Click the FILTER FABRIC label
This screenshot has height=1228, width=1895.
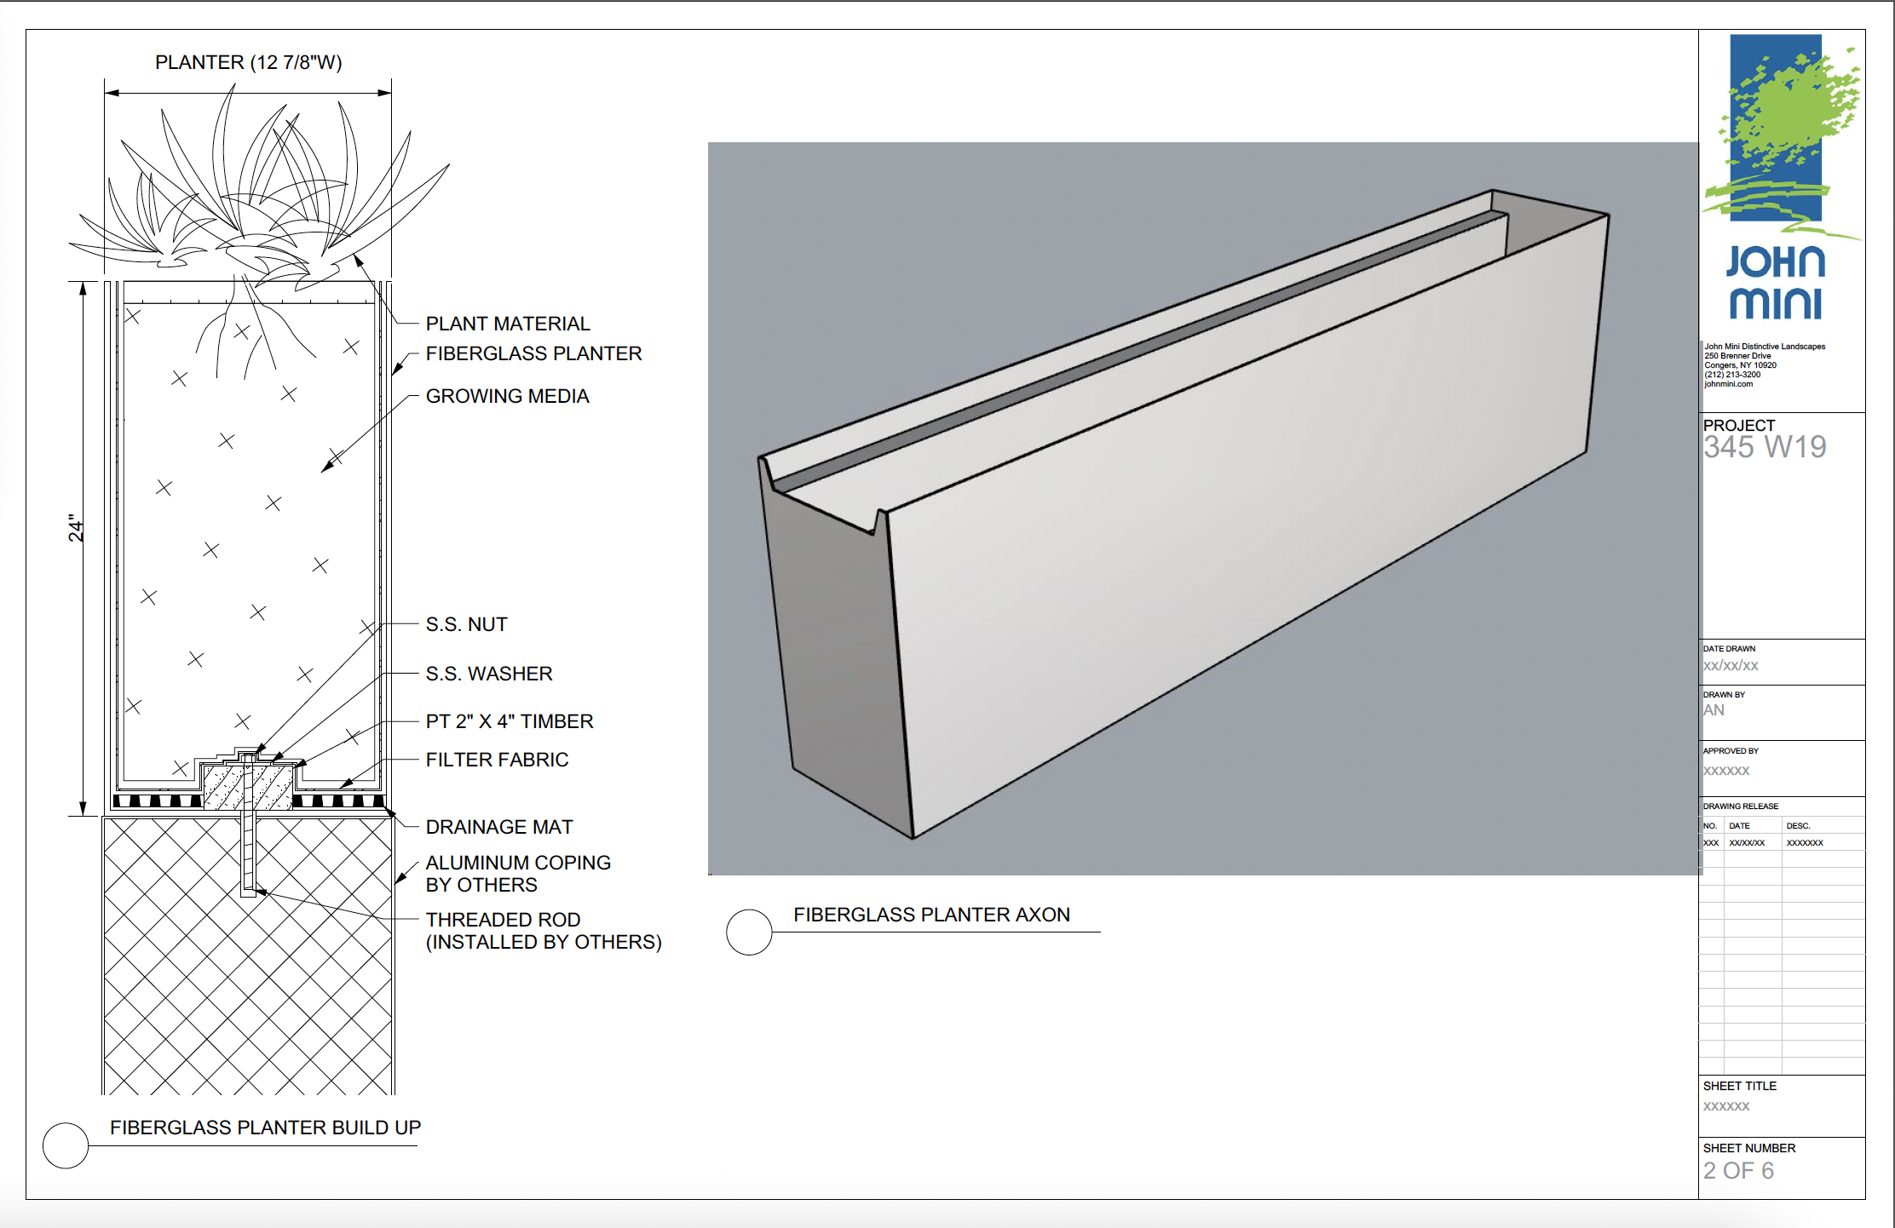497,760
